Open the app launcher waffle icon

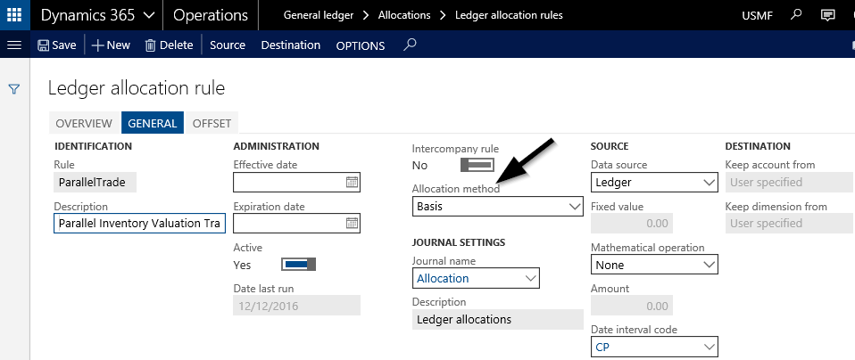(14, 15)
